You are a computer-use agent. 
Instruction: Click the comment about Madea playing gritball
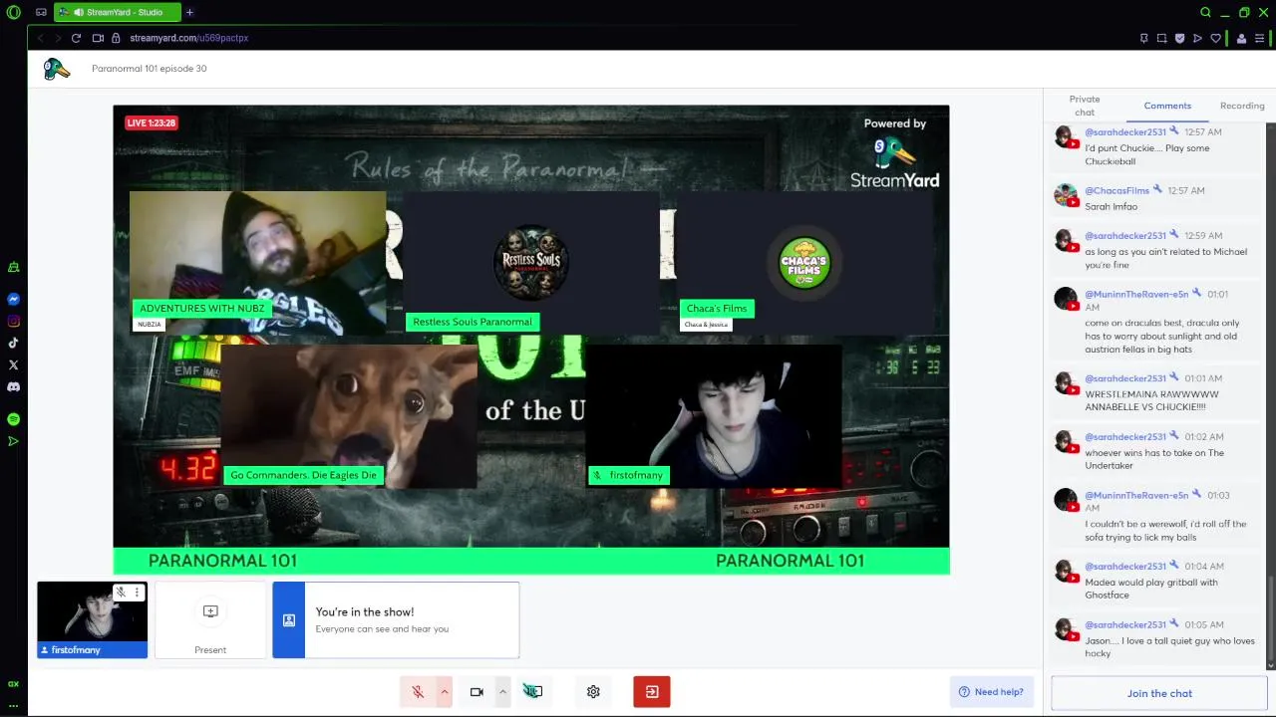1150,589
